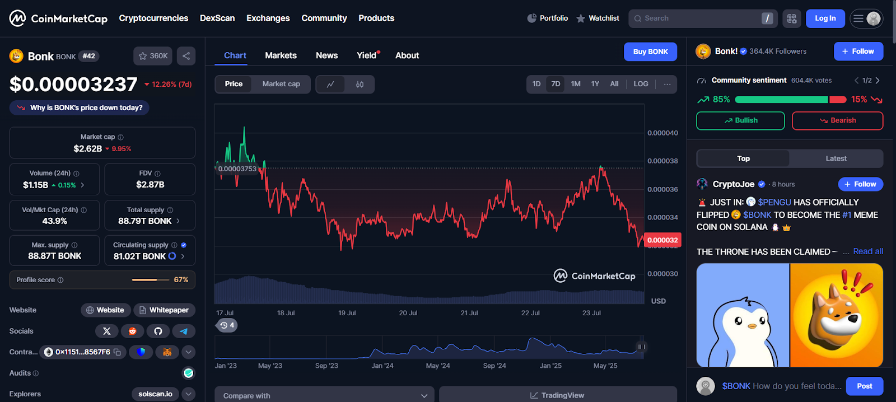Open Bonk's X (Twitter) social link
The height and width of the screenshot is (402, 896).
click(107, 331)
